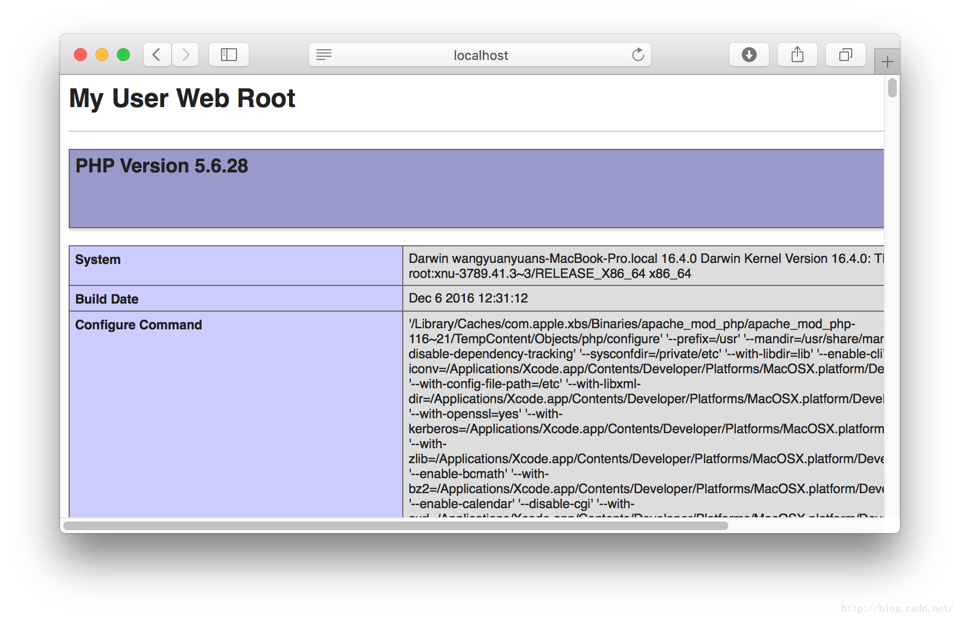Viewport: 960px width, 619px height.
Task: Go forward to the next page
Action: click(186, 55)
